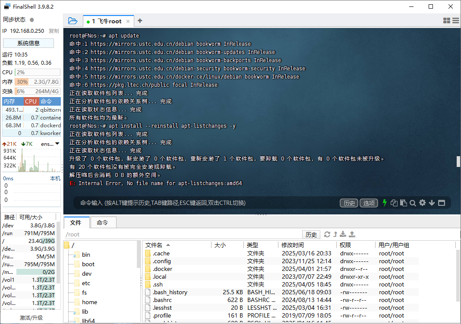The width and height of the screenshot is (461, 324).
Task: Click the dockerd process row
Action: pos(32,125)
